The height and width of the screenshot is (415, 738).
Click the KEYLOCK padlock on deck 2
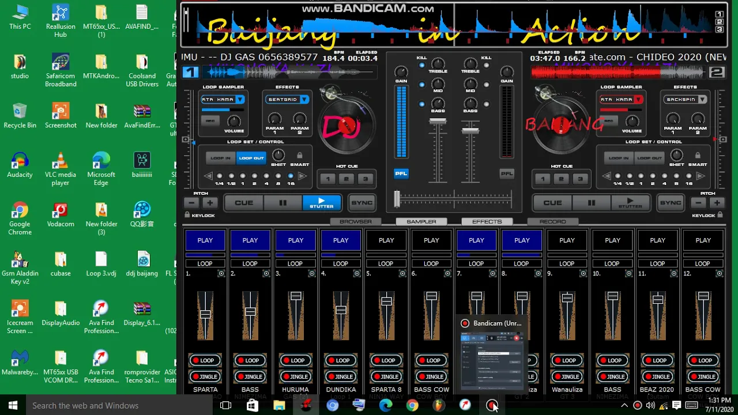click(x=720, y=215)
